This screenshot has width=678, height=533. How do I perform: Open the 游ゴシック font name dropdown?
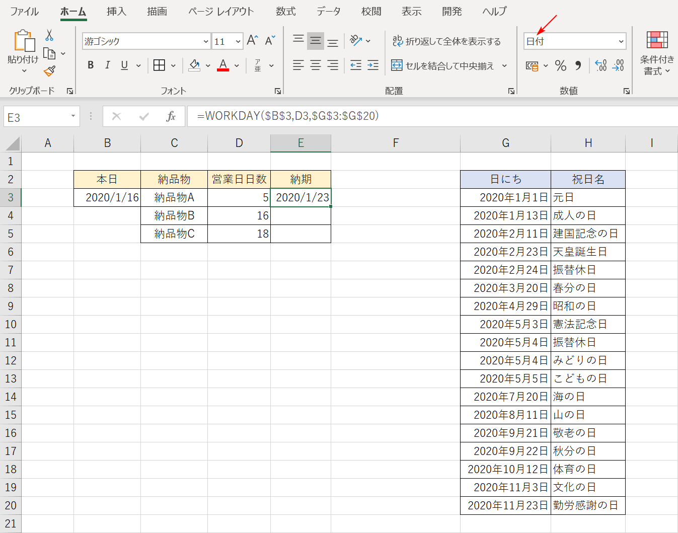pyautogui.click(x=206, y=41)
